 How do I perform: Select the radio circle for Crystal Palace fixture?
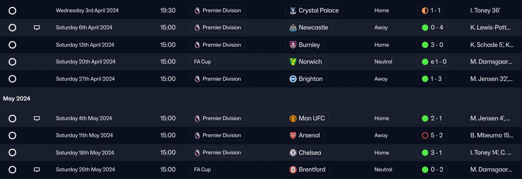point(12,11)
